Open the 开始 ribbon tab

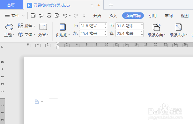pyautogui.click(x=97, y=16)
